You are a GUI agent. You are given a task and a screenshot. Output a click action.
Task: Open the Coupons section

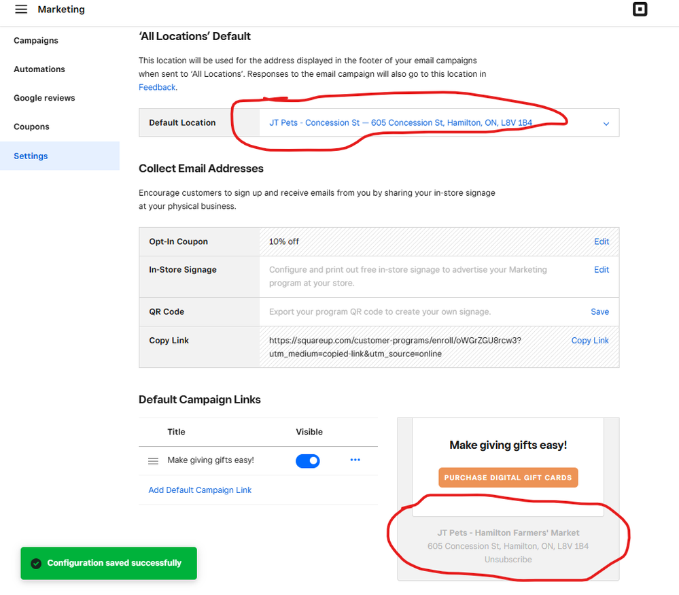(x=31, y=127)
